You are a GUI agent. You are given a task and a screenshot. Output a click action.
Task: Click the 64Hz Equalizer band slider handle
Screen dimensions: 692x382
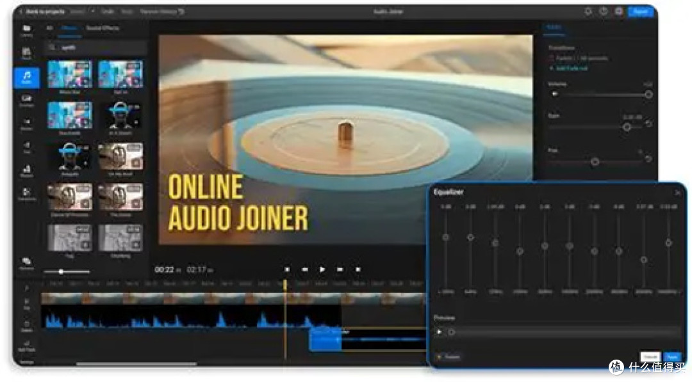click(x=470, y=237)
